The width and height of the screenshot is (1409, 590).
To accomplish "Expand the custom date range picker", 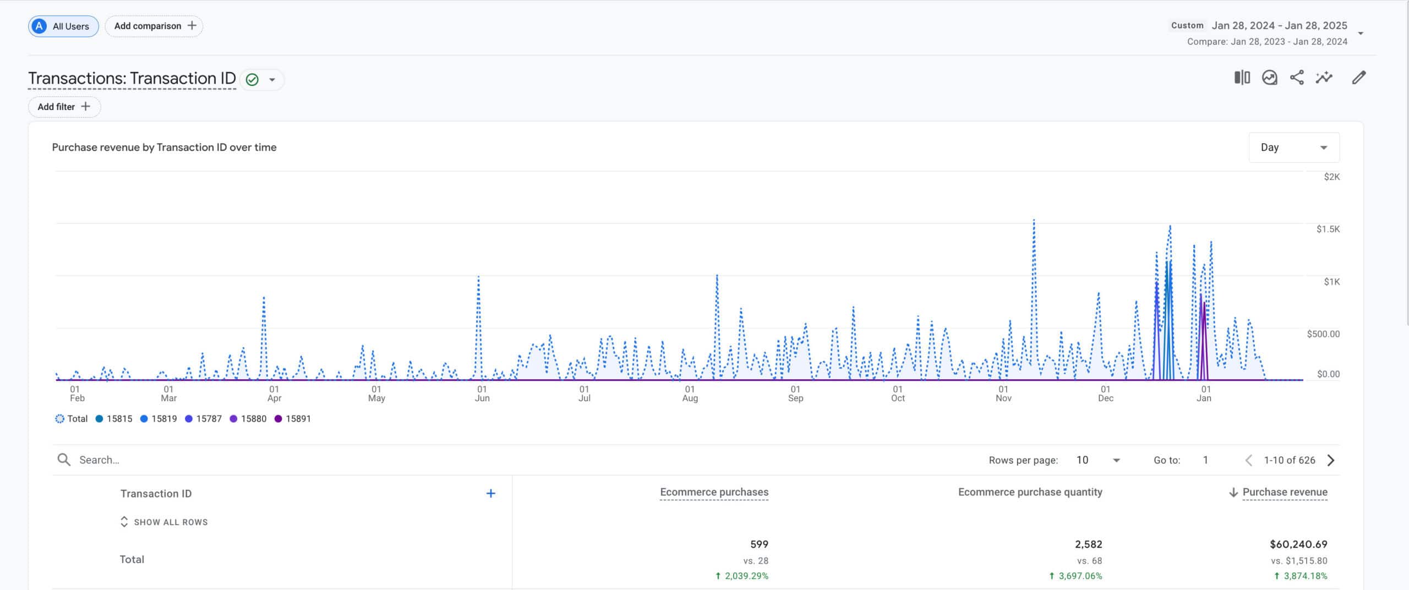I will [1361, 34].
